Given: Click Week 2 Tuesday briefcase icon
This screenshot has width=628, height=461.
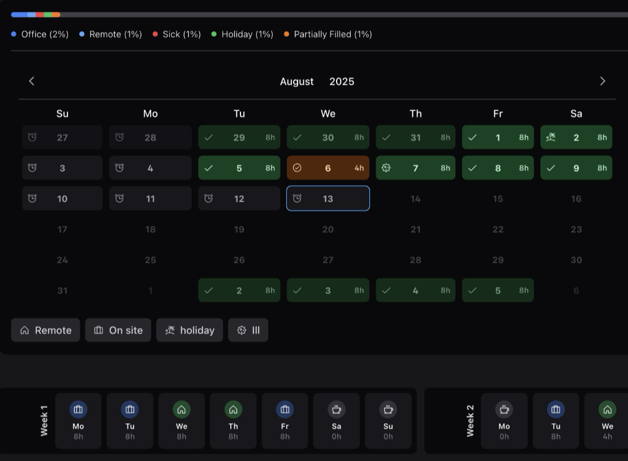Looking at the screenshot, I should 556,410.
